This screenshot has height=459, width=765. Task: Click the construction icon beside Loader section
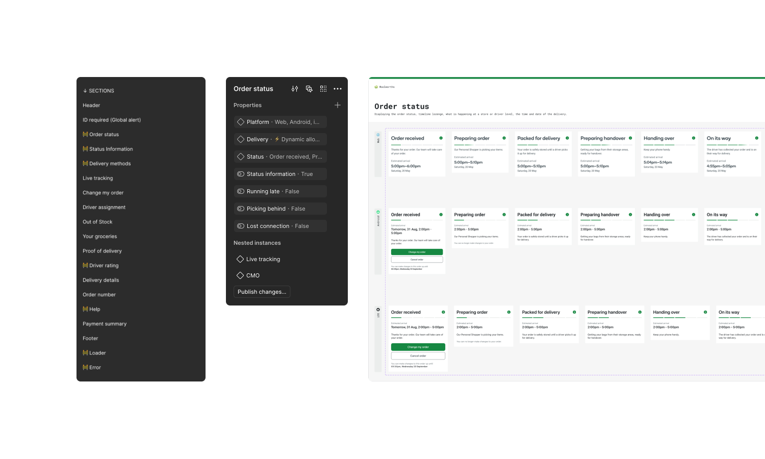point(85,353)
